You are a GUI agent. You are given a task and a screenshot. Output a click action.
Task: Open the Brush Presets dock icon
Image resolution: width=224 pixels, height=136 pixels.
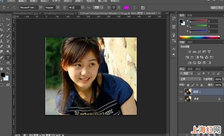click(x=174, y=41)
